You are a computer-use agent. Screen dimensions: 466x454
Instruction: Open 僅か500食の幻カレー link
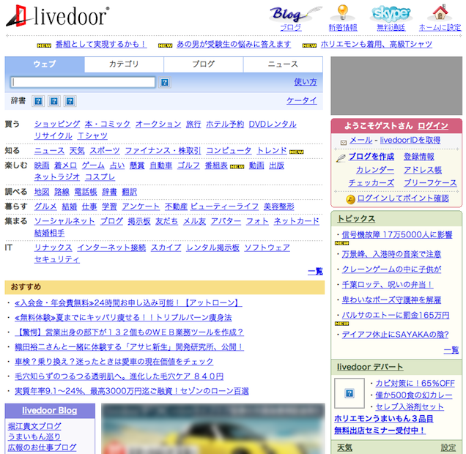(x=414, y=395)
